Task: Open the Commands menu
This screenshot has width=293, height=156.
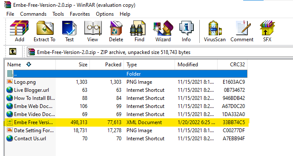Action: [x=33, y=14]
